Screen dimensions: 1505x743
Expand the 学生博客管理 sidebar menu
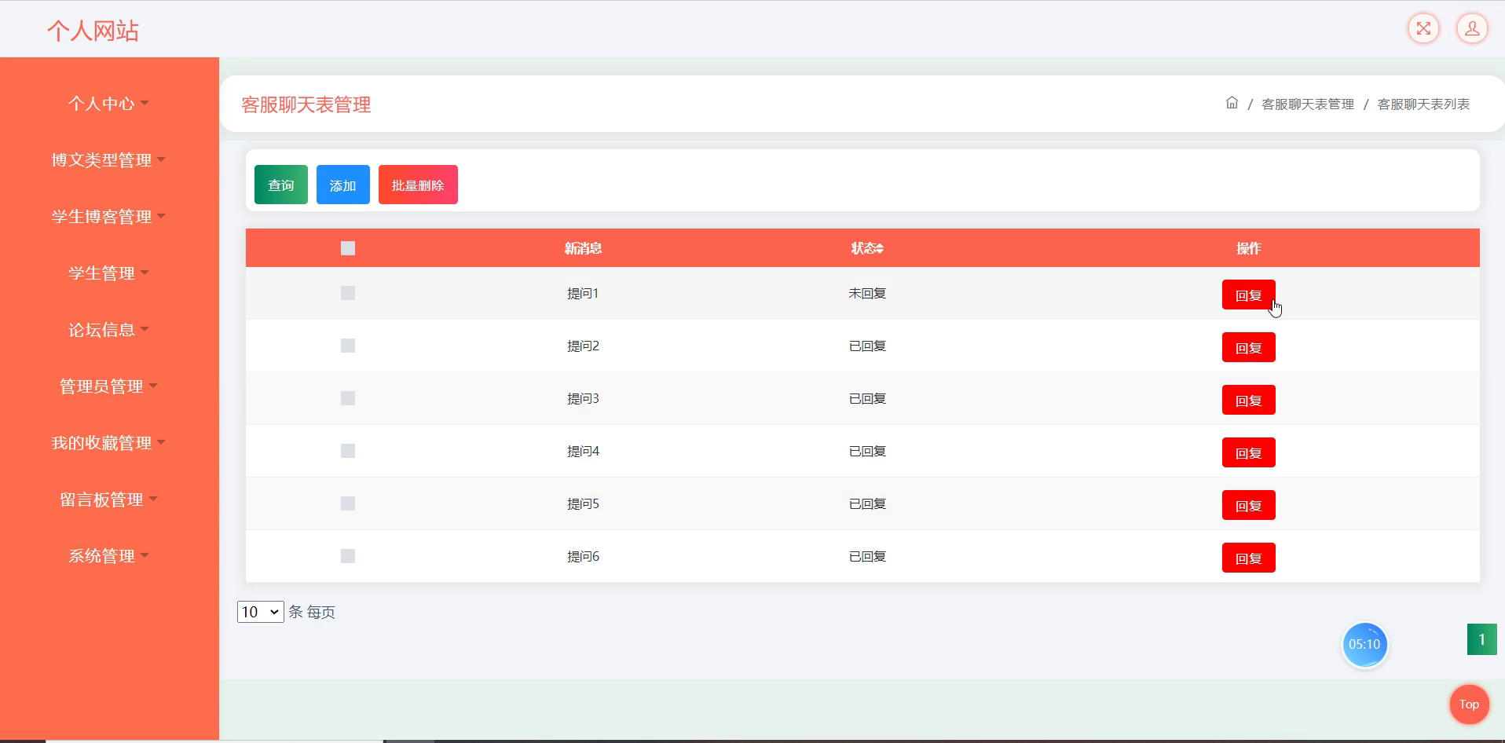[x=108, y=217]
